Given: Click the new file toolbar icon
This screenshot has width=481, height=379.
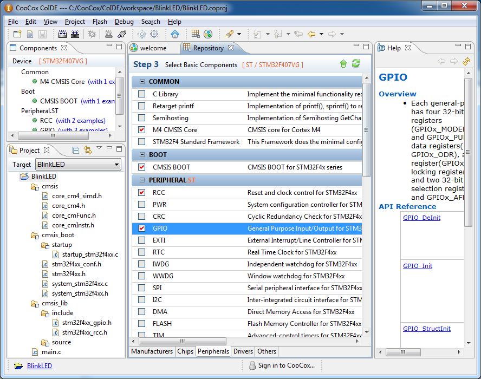Looking at the screenshot, I should [x=30, y=34].
